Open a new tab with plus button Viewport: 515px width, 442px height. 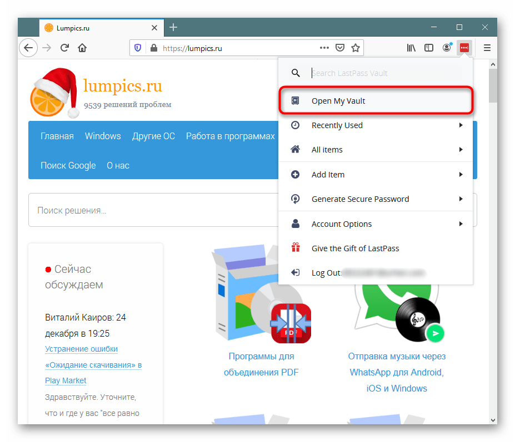173,28
